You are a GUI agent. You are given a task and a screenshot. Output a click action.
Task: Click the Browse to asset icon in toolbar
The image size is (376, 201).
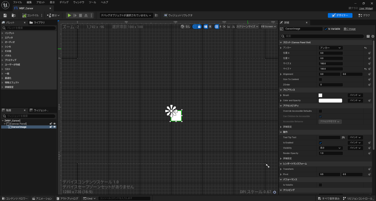point(14,15)
